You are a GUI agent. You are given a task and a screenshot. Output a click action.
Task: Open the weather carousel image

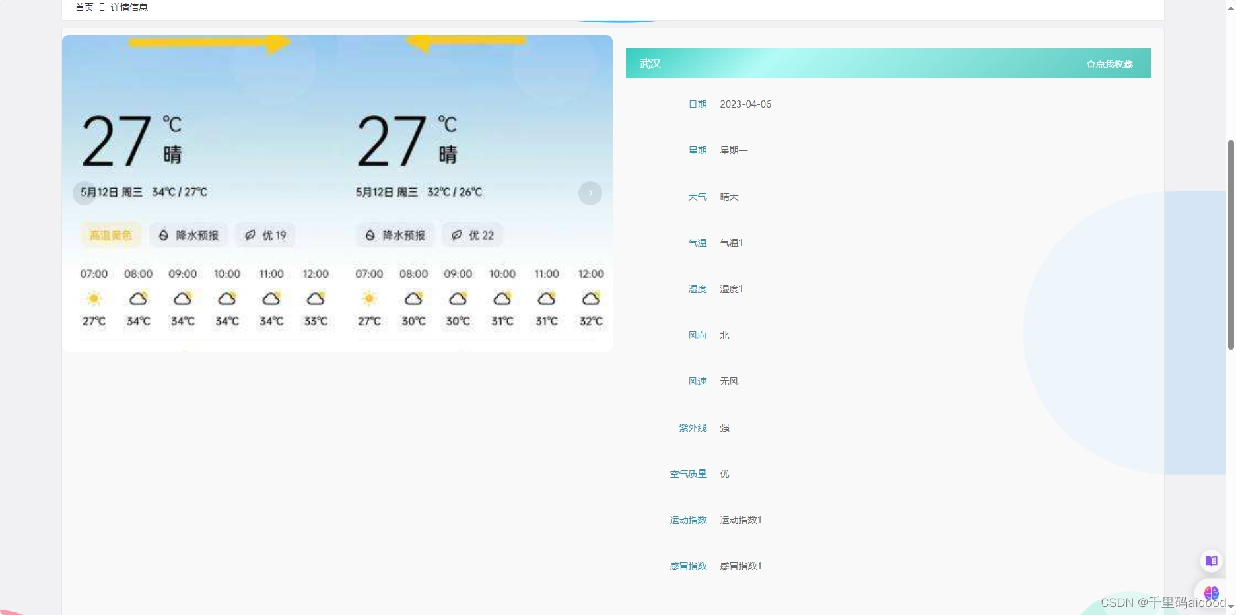click(x=337, y=193)
